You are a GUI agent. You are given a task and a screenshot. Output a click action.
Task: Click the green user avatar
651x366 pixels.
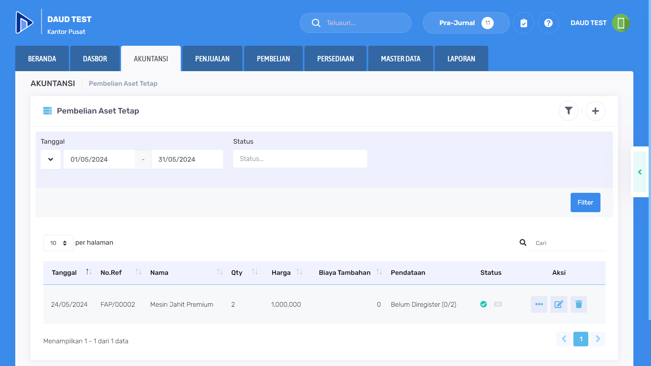(621, 23)
